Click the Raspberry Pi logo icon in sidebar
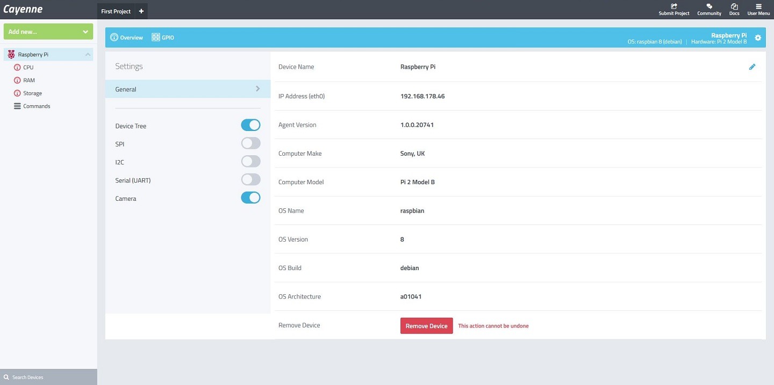 click(11, 54)
